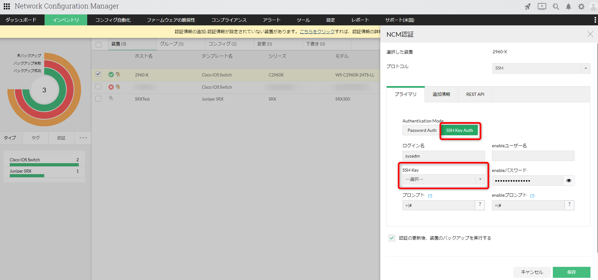Viewport: 598px width, 280px height.
Task: Switch to the REST API tab
Action: click(x=475, y=94)
